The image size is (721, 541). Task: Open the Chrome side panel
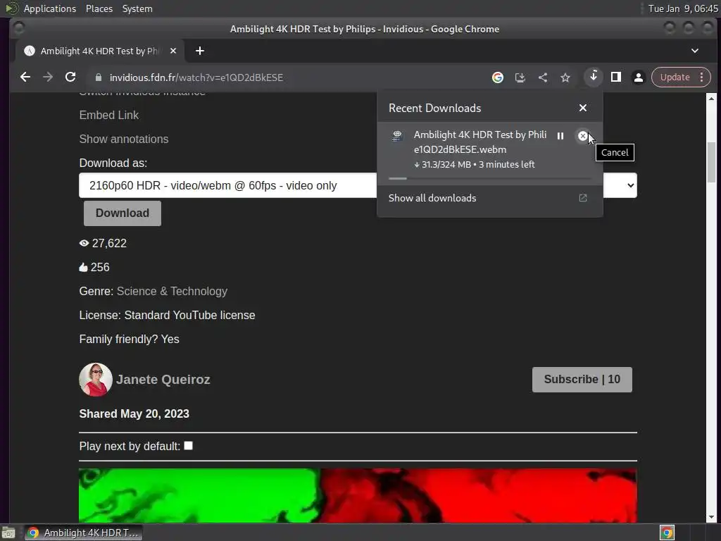615,77
